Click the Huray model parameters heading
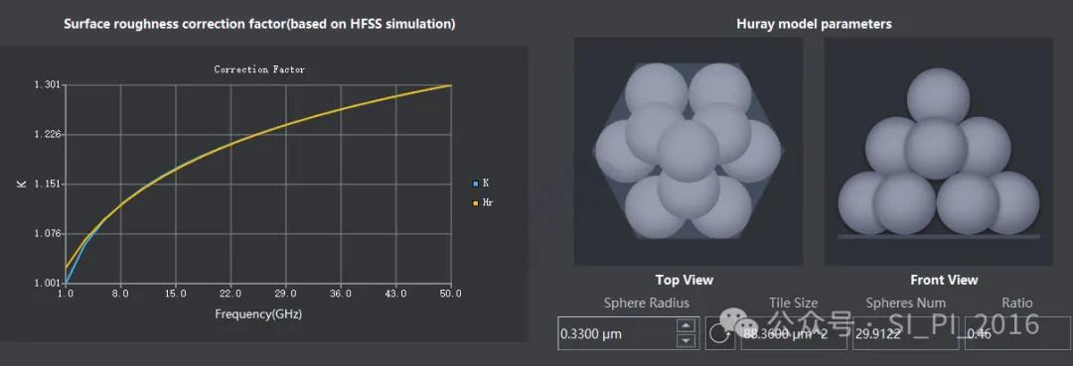Screen dimensions: 1073x366 (814, 24)
